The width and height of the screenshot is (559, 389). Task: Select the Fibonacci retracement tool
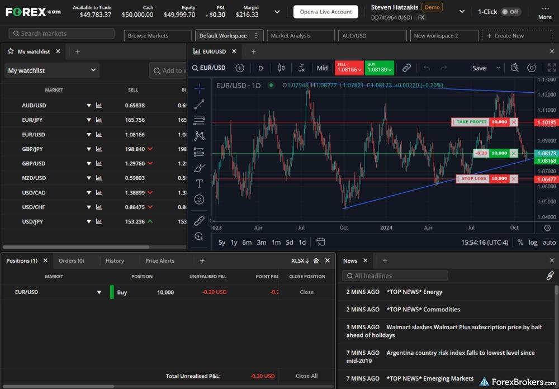(199, 120)
